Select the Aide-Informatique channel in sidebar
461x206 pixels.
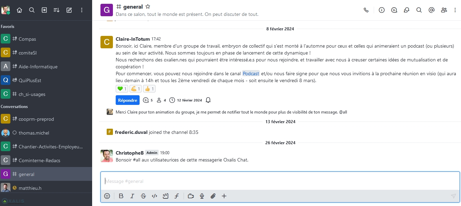[38, 67]
